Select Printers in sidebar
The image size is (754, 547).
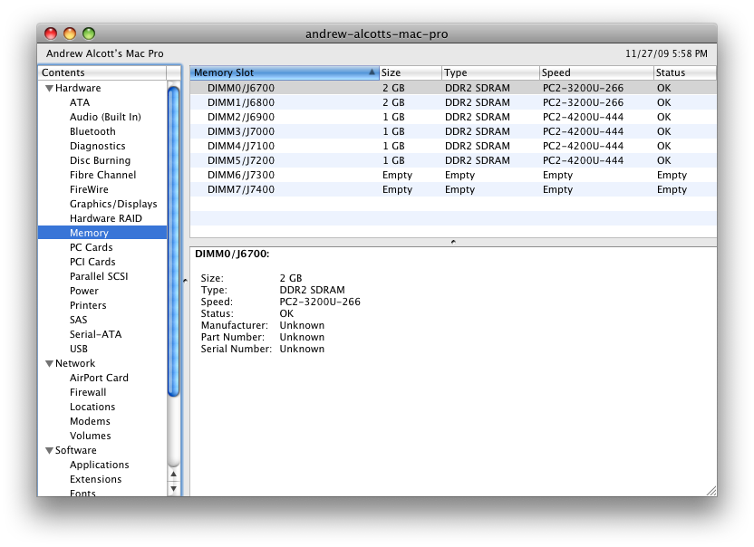[88, 305]
